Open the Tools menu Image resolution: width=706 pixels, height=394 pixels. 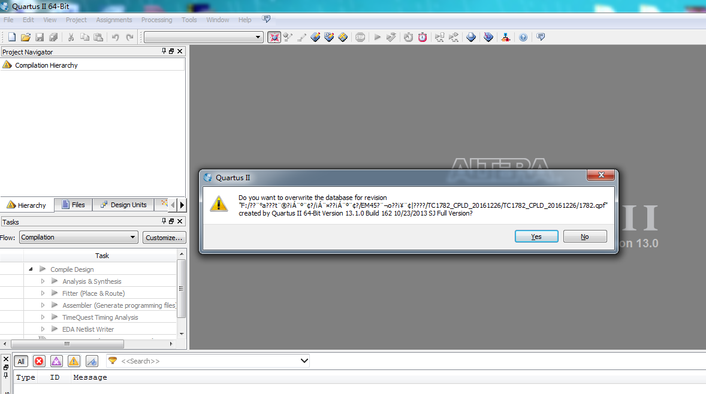pos(189,20)
